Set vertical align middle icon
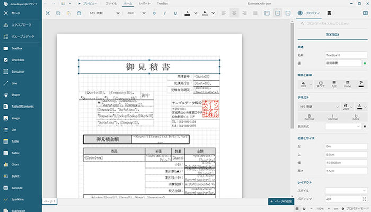371x212 pixels. pyautogui.click(x=278, y=13)
